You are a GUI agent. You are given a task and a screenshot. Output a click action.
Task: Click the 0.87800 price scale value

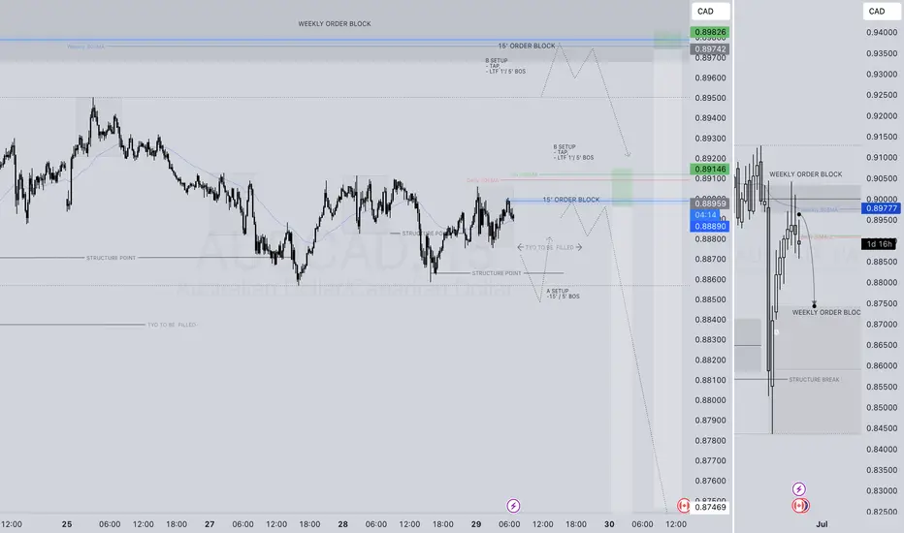tap(710, 440)
